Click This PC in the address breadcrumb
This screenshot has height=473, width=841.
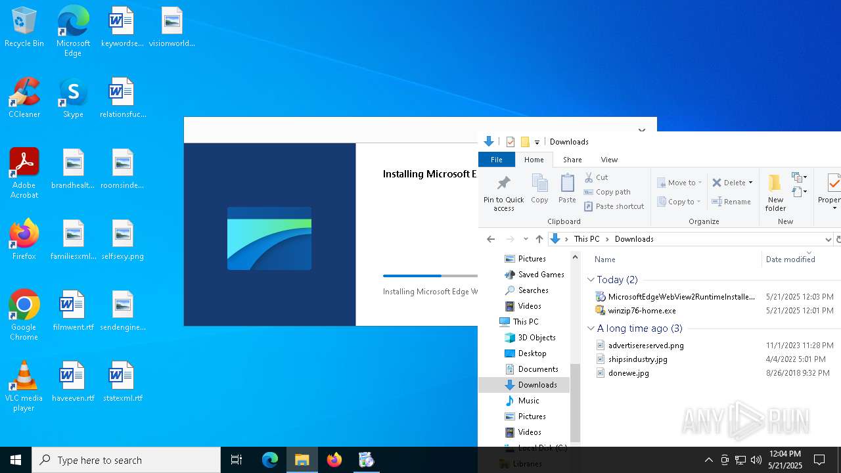coord(586,239)
